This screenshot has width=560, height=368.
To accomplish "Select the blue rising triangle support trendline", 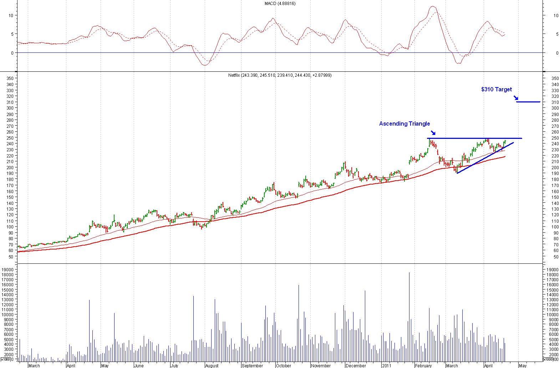I will click(x=485, y=158).
